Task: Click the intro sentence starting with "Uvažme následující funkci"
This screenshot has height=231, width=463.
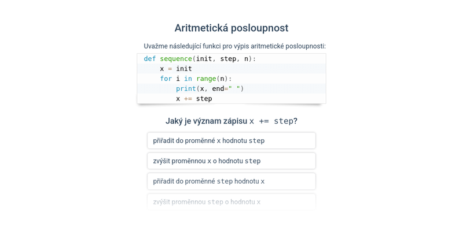Action: pyautogui.click(x=234, y=46)
